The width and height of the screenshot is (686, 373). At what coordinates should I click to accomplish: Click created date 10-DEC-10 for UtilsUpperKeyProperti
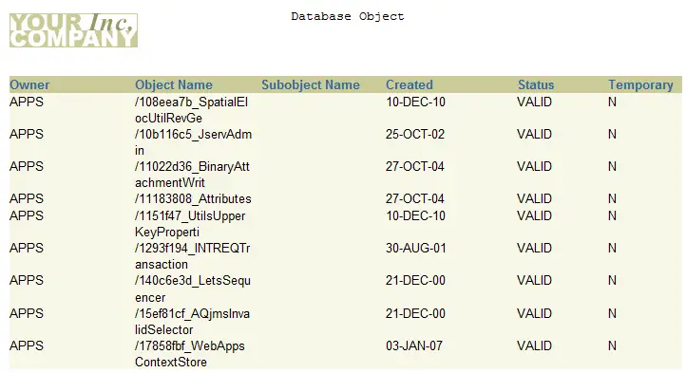pyautogui.click(x=415, y=216)
